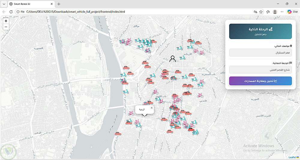Focus the current location input field

click(x=260, y=53)
